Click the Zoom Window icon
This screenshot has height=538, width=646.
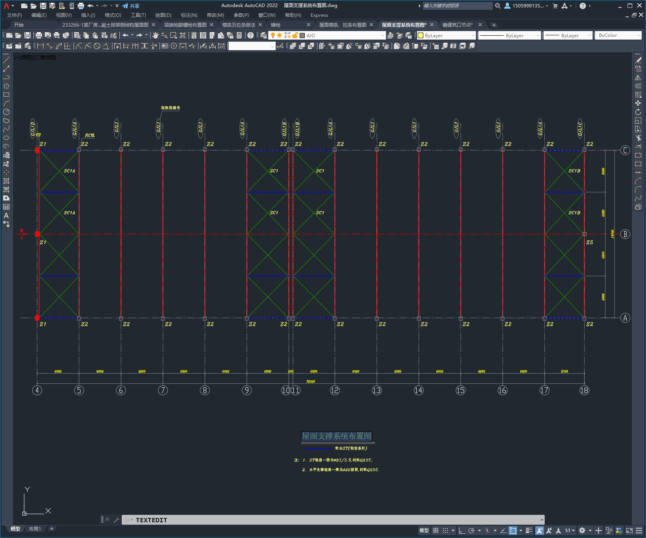tap(174, 35)
